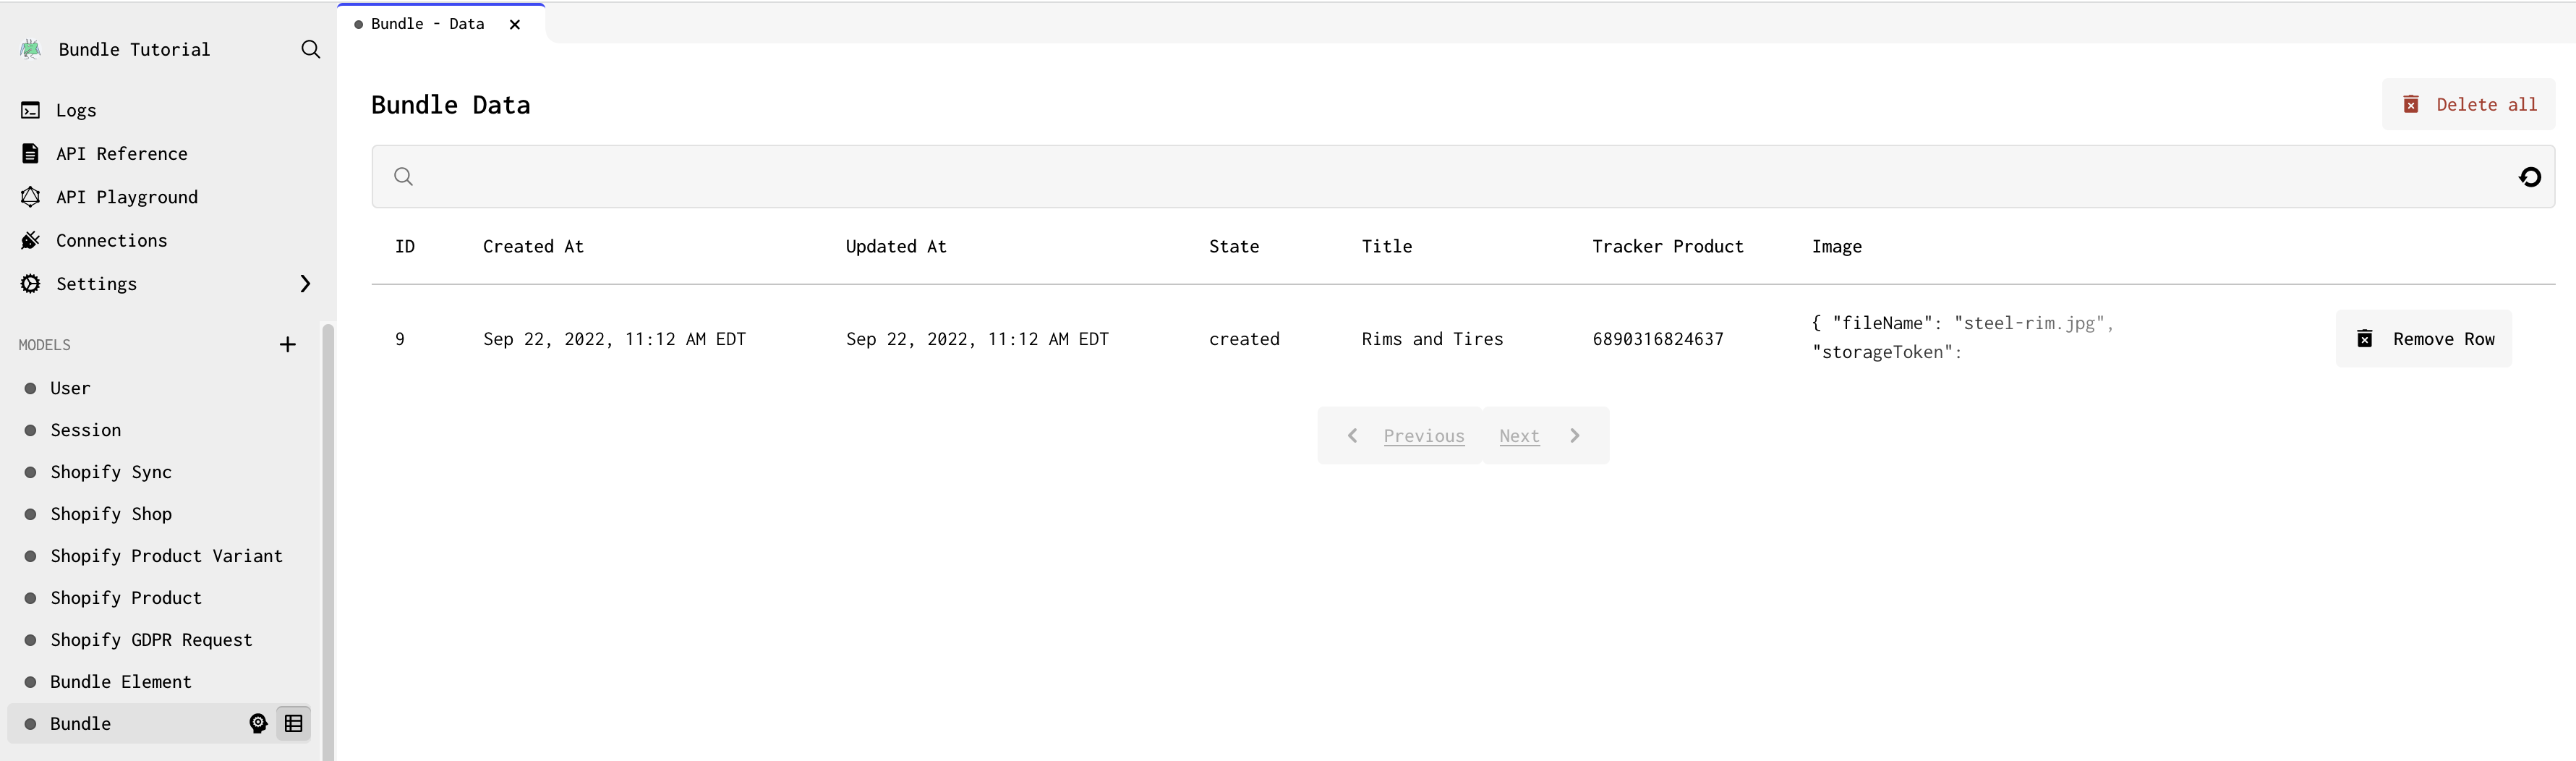
Task: Remove the Rims and Tires row
Action: point(2423,339)
